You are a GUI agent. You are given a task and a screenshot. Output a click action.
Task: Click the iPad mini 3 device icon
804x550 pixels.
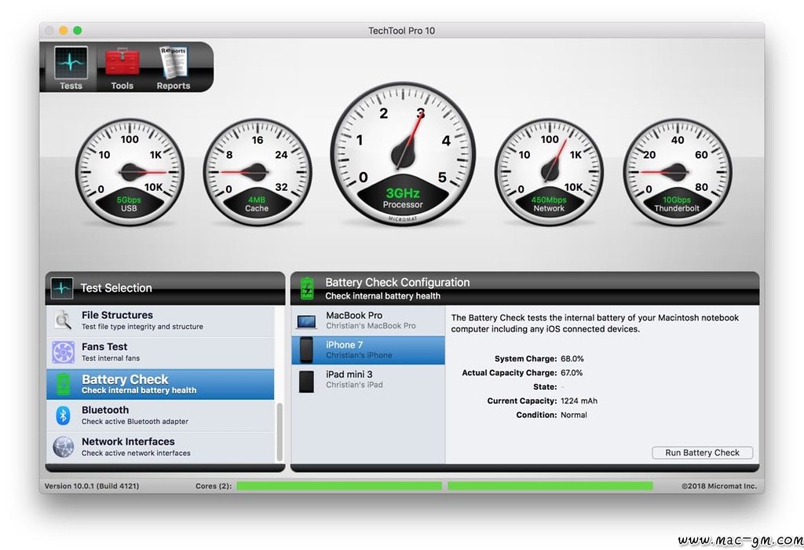(x=306, y=381)
